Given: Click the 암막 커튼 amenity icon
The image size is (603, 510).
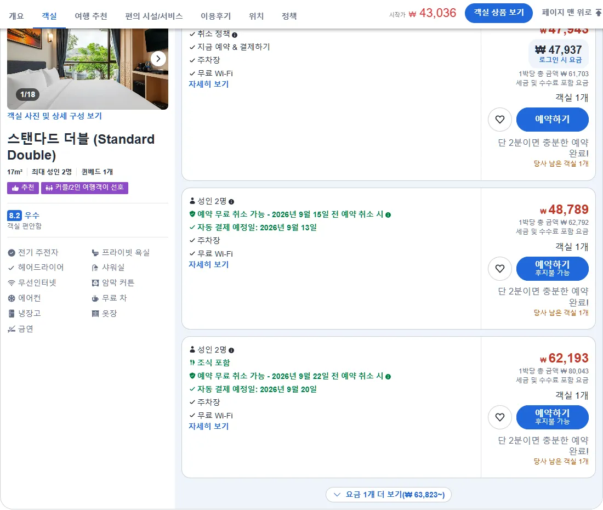Looking at the screenshot, I should click(x=95, y=283).
